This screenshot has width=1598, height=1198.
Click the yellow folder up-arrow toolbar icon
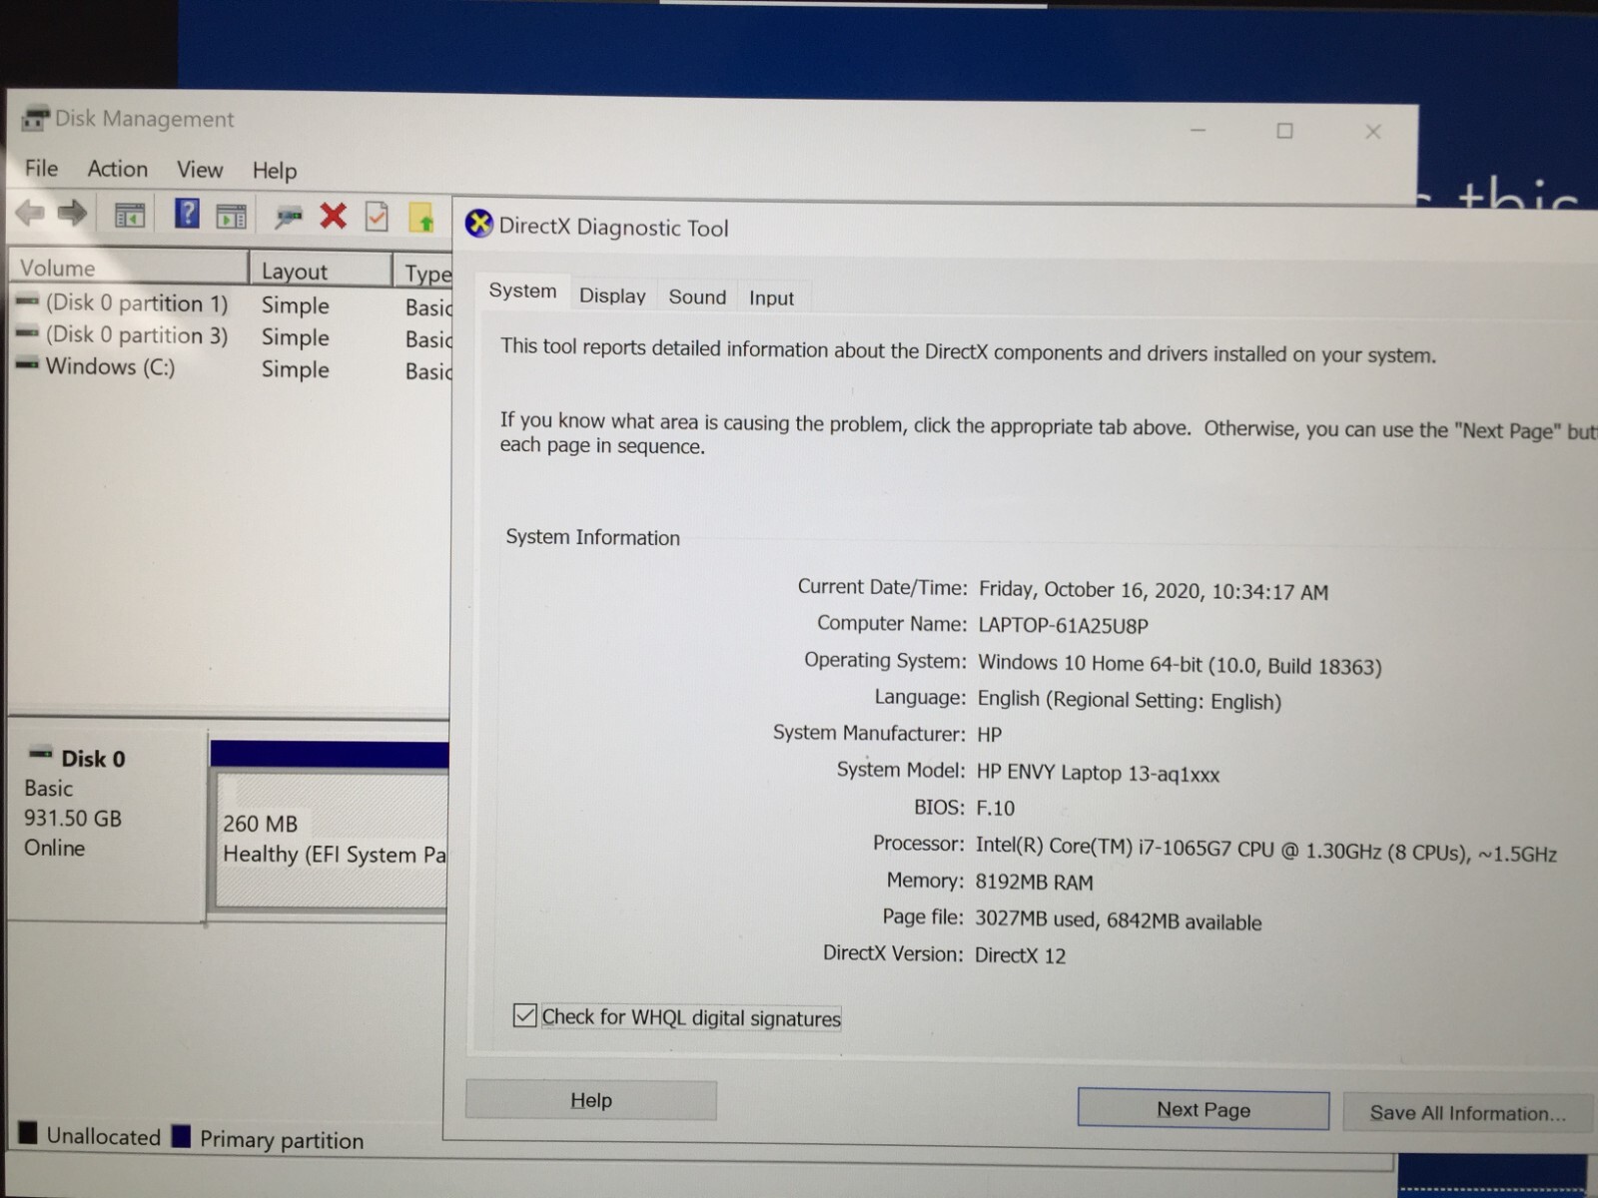pos(421,218)
